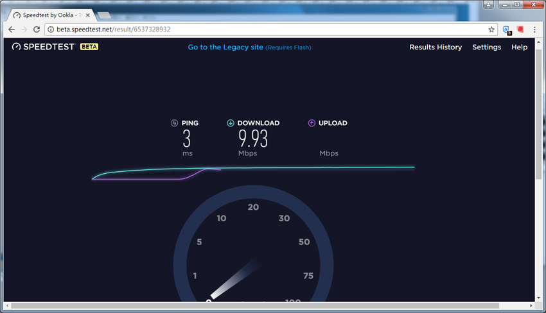Follow the Go to the Legacy site link

coord(225,47)
